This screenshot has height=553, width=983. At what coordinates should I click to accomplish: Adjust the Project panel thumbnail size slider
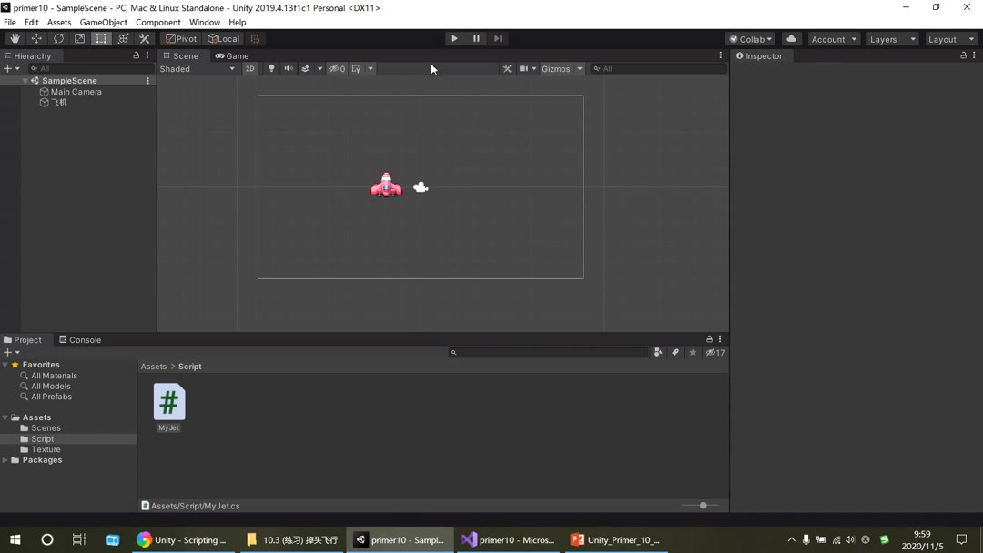pyautogui.click(x=701, y=505)
